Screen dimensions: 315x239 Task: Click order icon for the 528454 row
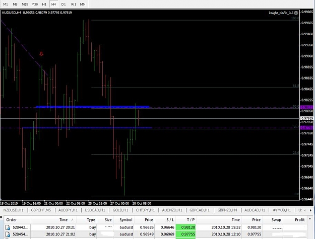(x=8, y=234)
